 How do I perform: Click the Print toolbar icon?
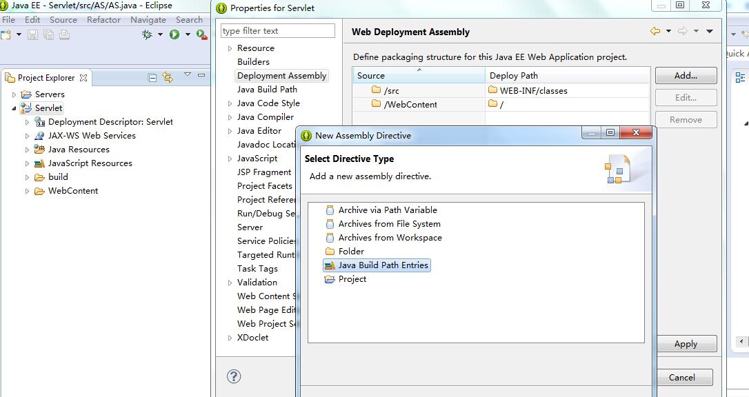point(65,34)
